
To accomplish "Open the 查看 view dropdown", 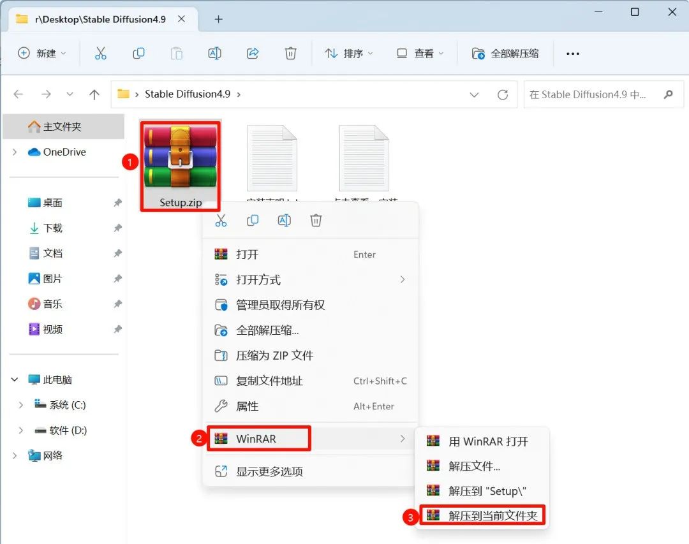I will click(x=418, y=53).
